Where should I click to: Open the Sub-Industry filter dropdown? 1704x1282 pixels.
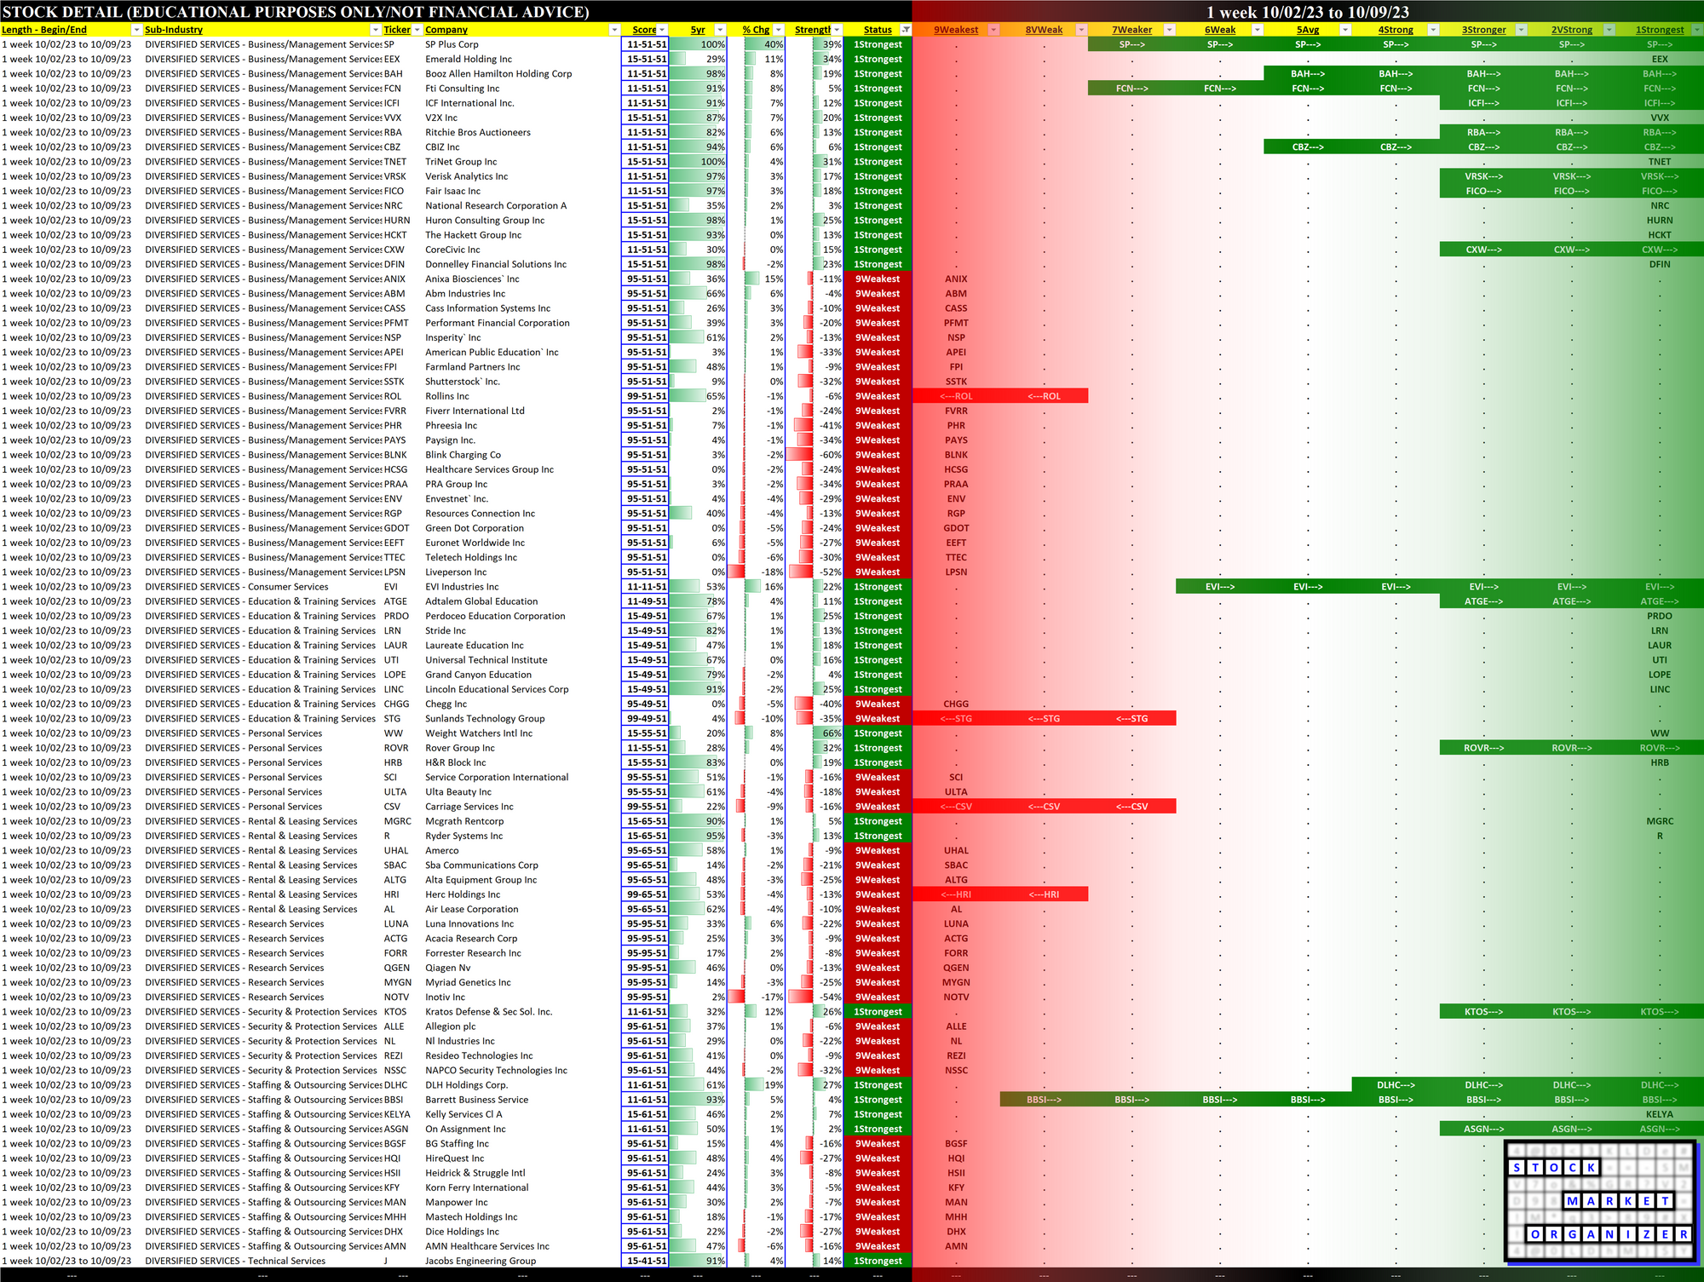point(375,30)
